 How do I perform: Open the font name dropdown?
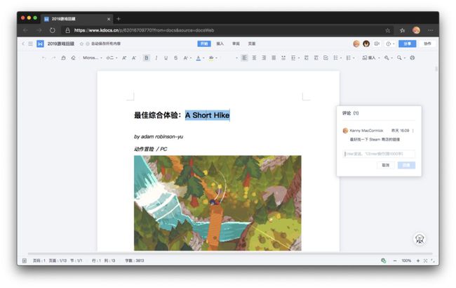pos(93,58)
